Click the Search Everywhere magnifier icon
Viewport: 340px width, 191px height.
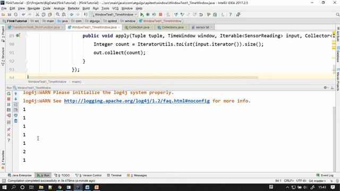coord(337,14)
